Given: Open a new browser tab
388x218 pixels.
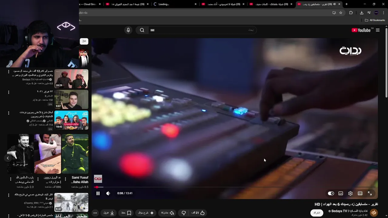Looking at the screenshot, I should pos(346,4).
